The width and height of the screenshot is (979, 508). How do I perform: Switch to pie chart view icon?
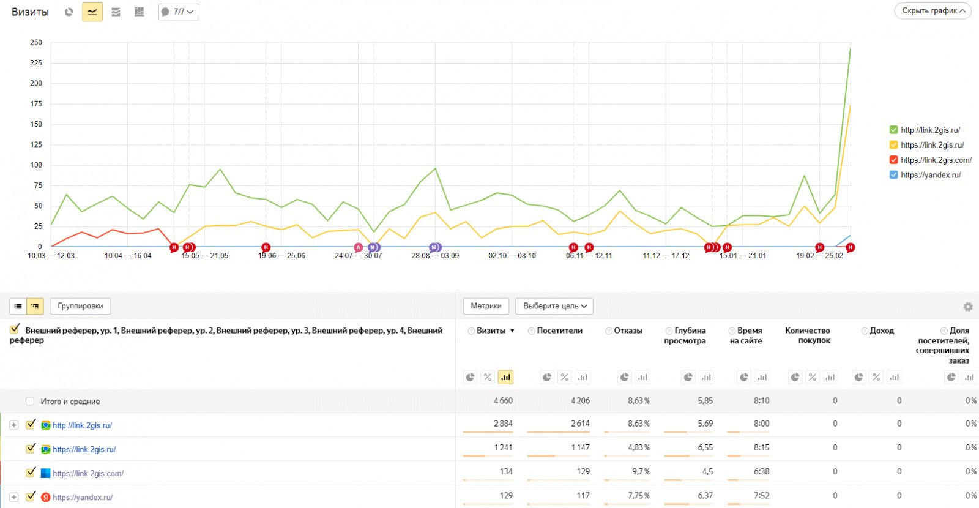pos(69,12)
